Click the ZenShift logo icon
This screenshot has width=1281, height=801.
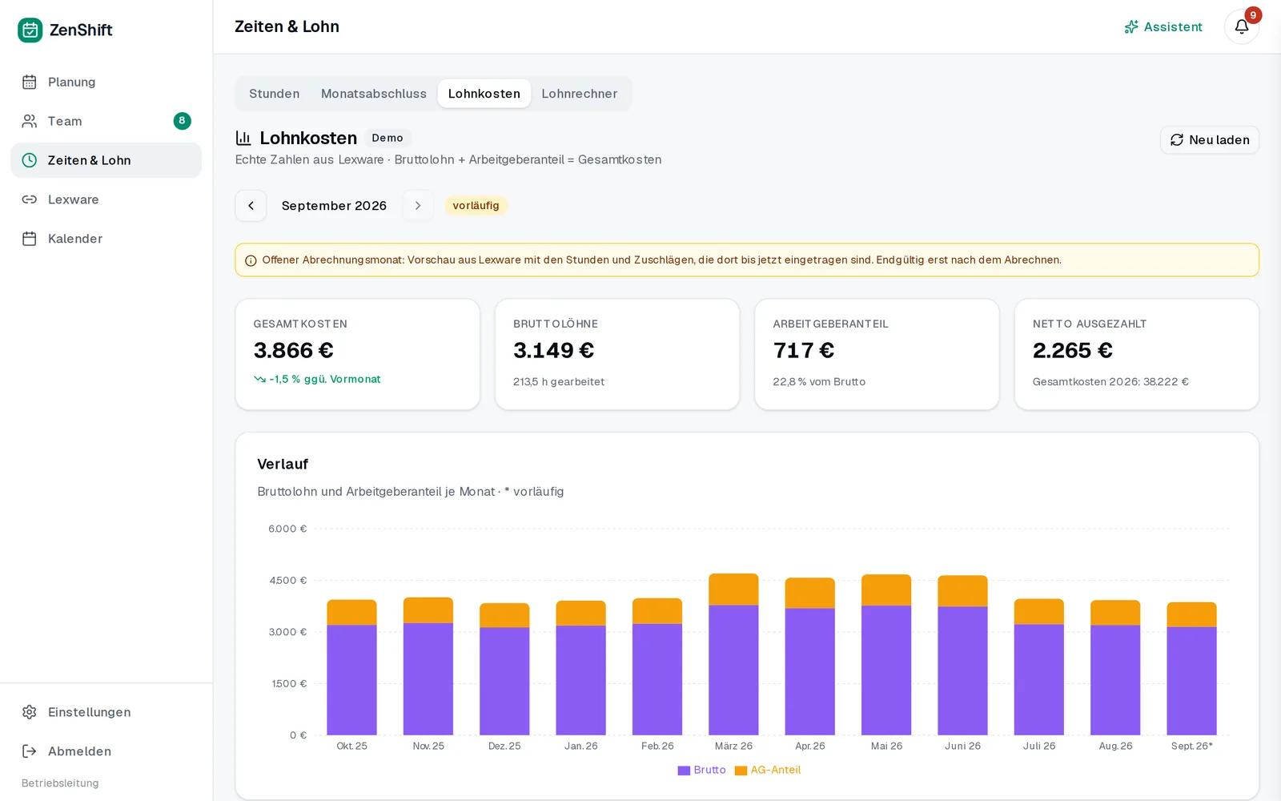[x=30, y=30]
